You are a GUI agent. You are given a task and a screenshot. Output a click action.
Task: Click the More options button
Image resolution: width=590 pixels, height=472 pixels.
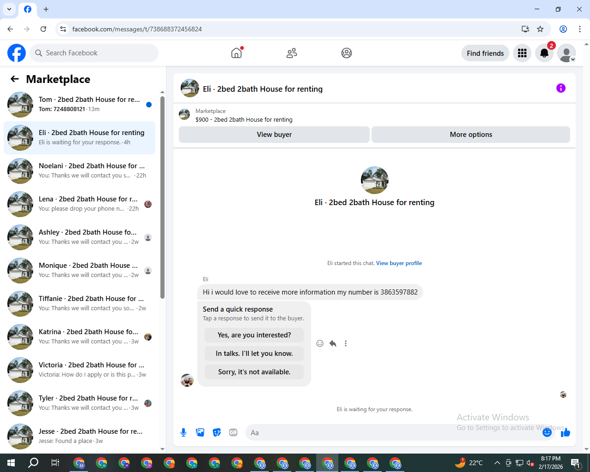[x=471, y=135]
